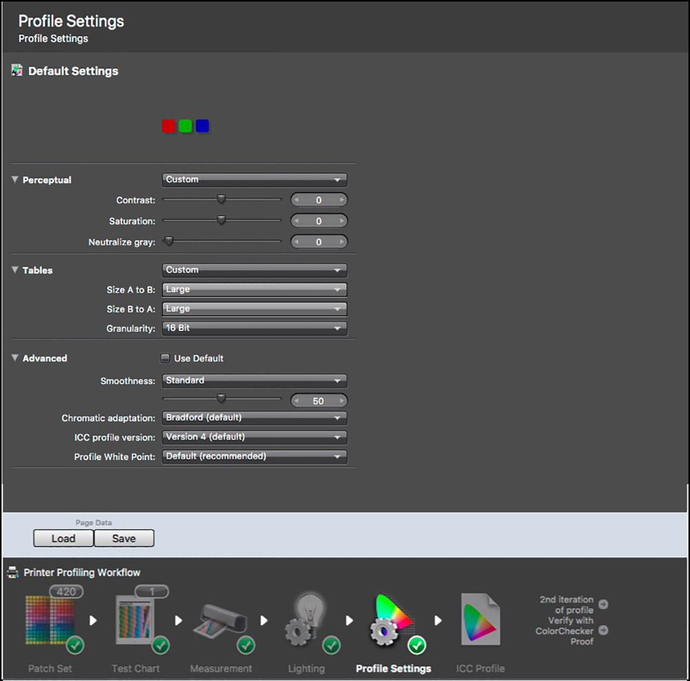
Task: Open the Chromatic adaptation dropdown
Action: coord(254,418)
